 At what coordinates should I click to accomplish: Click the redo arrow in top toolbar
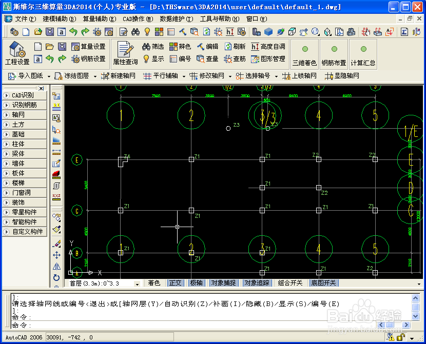(85, 32)
